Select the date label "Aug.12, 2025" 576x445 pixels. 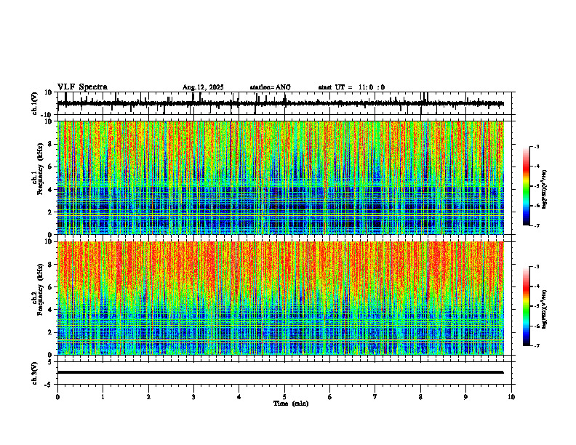coord(203,87)
